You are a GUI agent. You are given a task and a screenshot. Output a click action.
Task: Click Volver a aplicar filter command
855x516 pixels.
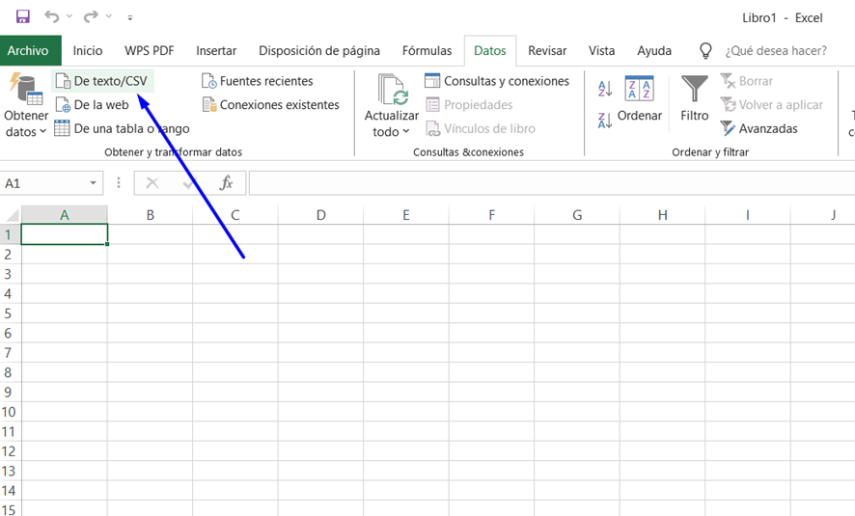click(x=772, y=104)
